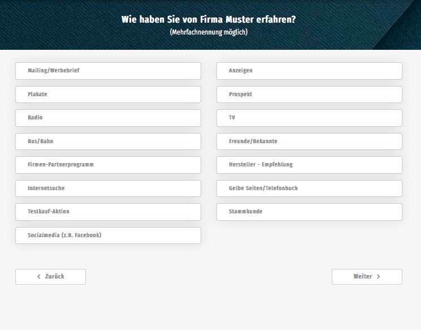Select the Testkauf-Aktion option
The image size is (421, 330).
tap(108, 212)
